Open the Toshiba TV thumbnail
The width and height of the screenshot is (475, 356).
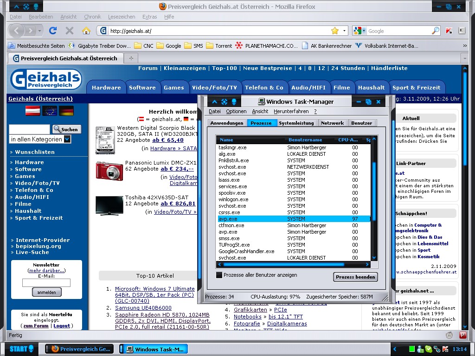(x=109, y=205)
